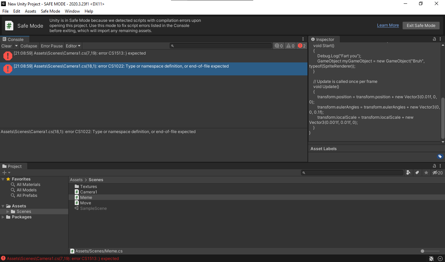The image size is (445, 262).
Task: Open the File menu
Action: (5, 11)
